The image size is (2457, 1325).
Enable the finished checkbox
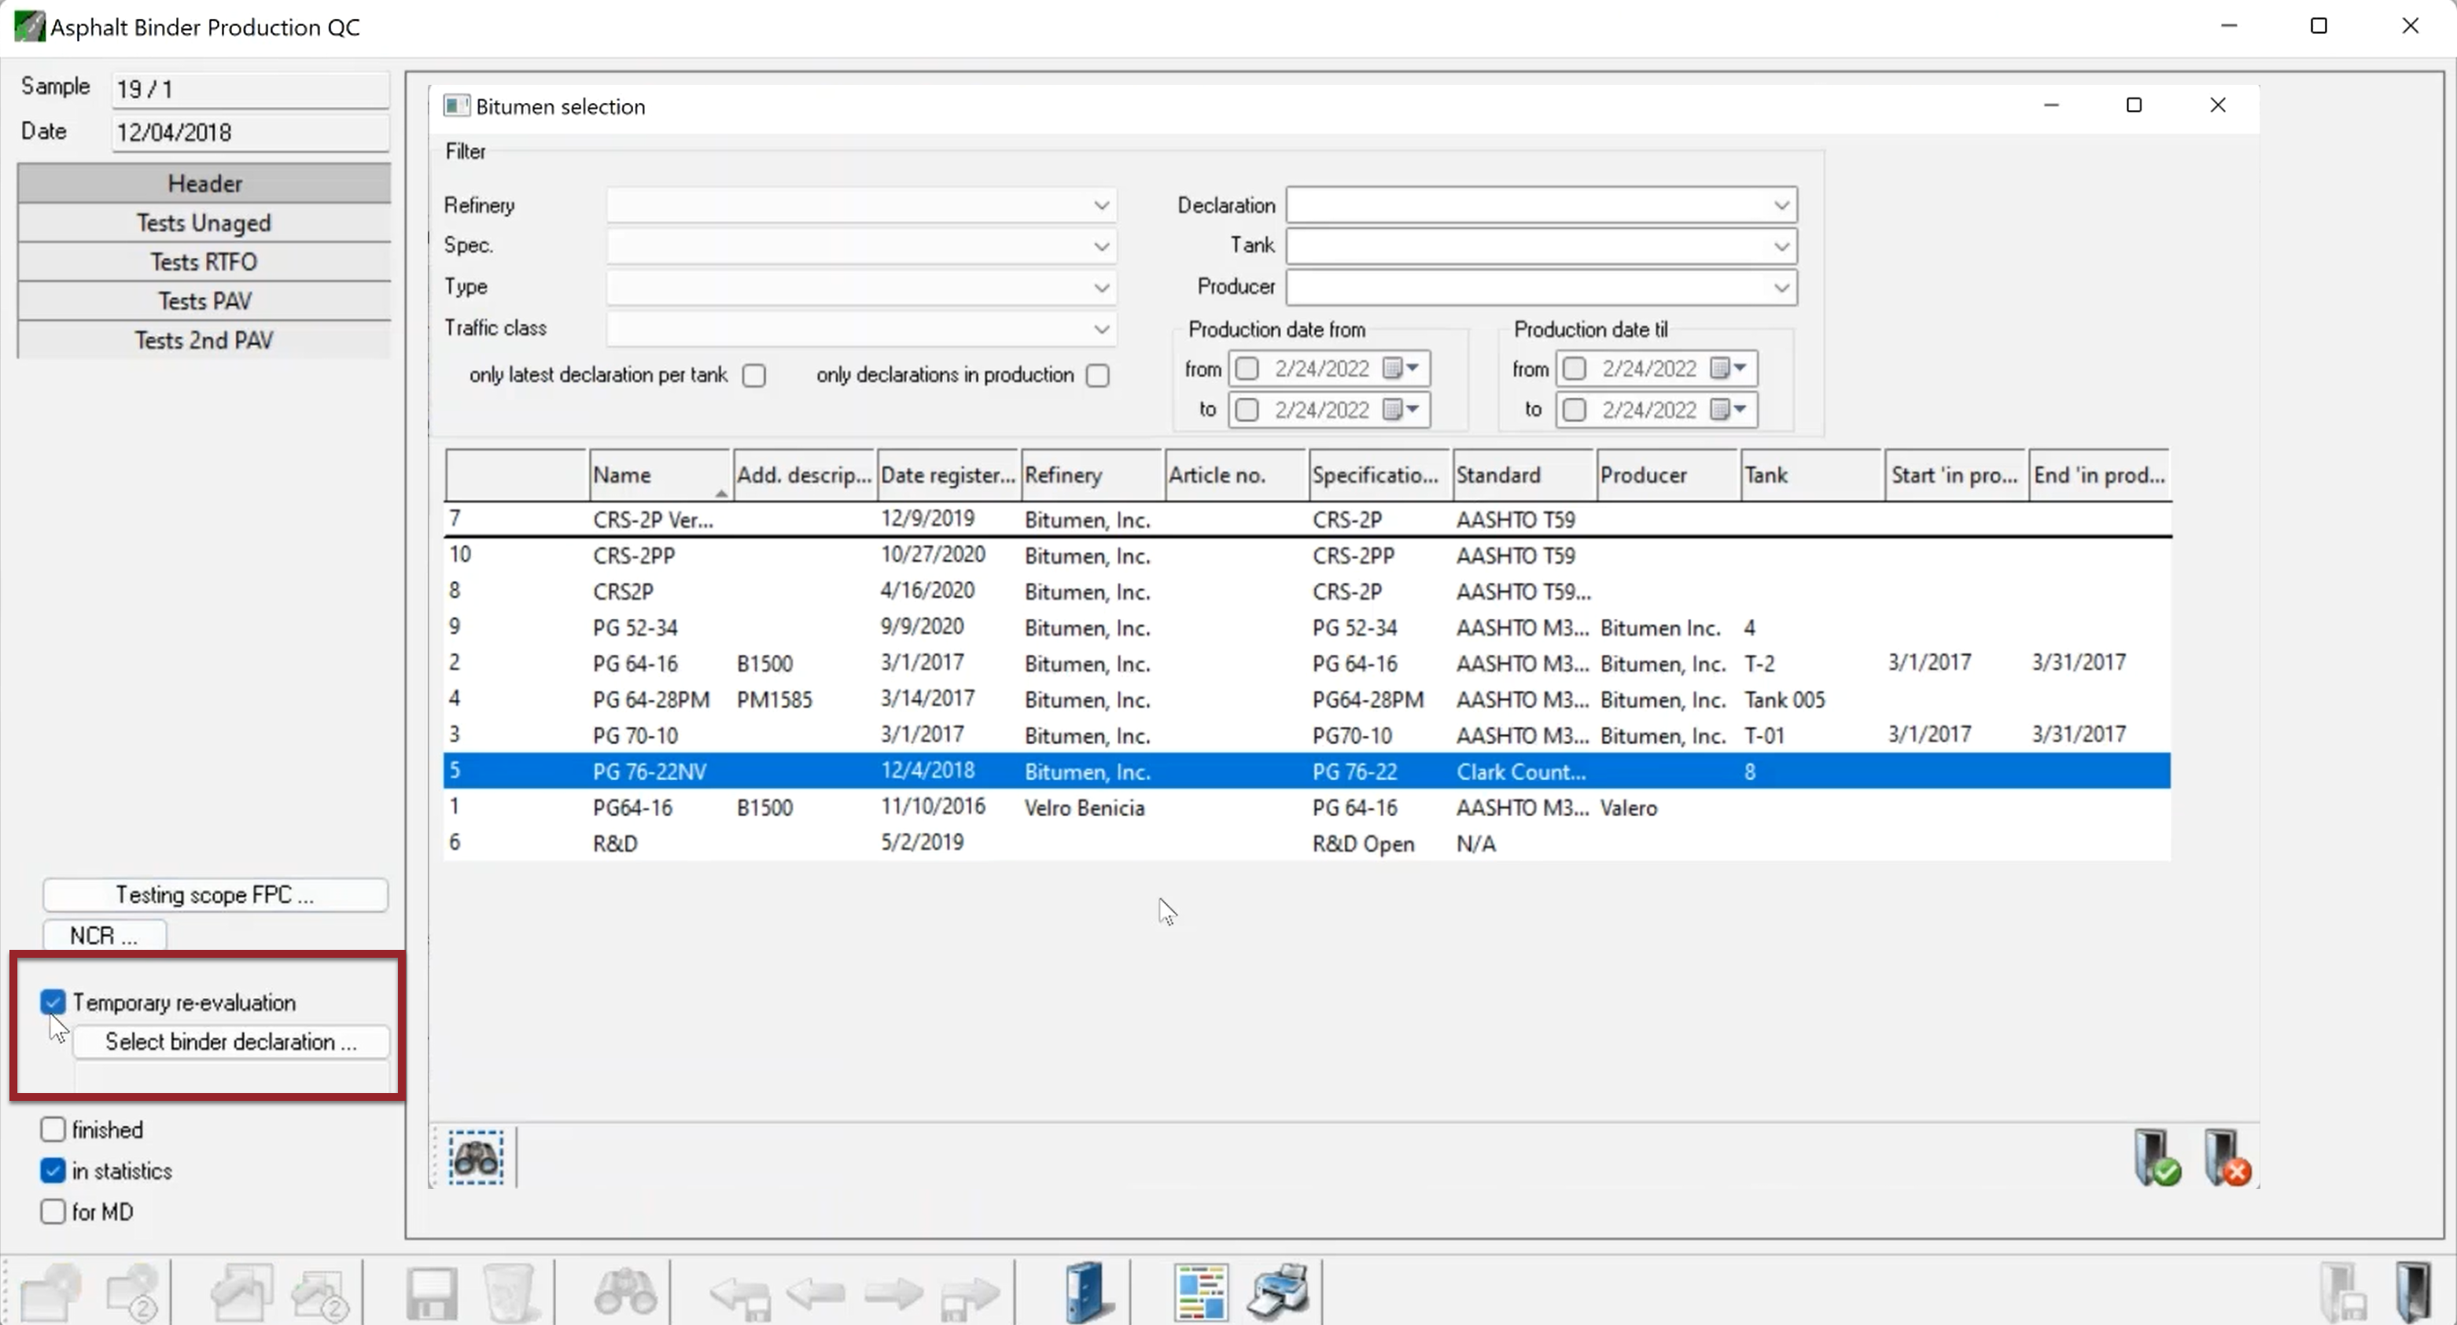click(52, 1129)
